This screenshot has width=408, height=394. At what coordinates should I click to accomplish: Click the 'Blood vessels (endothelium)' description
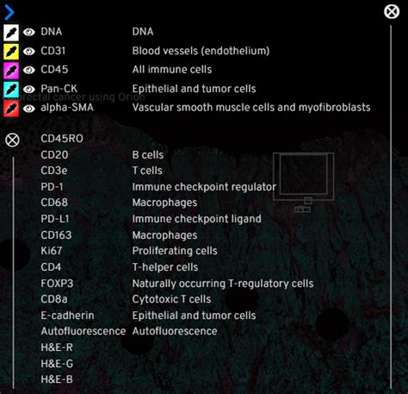[x=201, y=51]
